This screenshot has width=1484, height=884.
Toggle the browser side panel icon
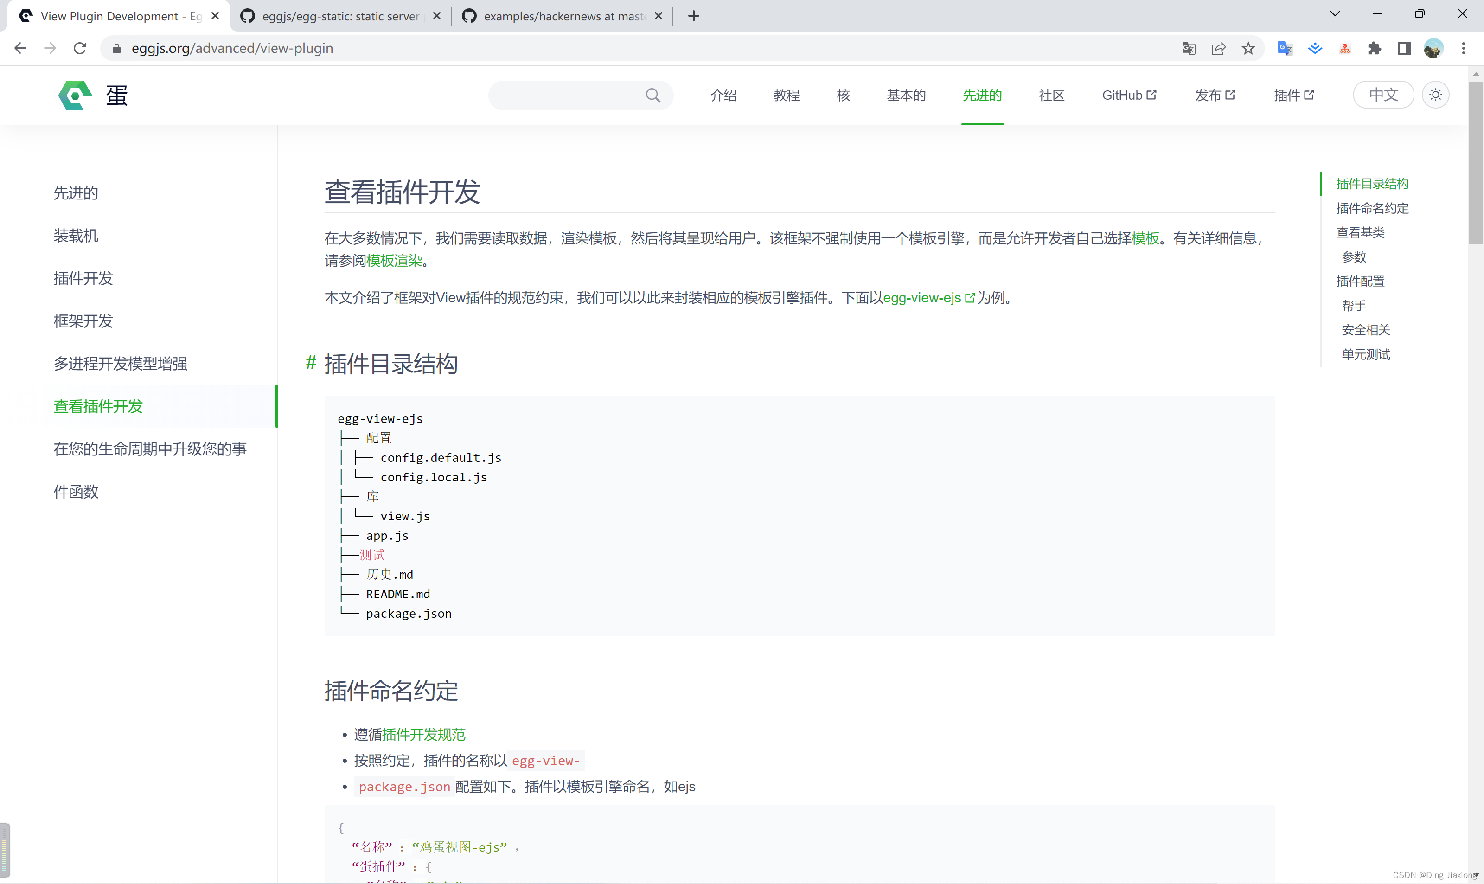click(x=1404, y=48)
